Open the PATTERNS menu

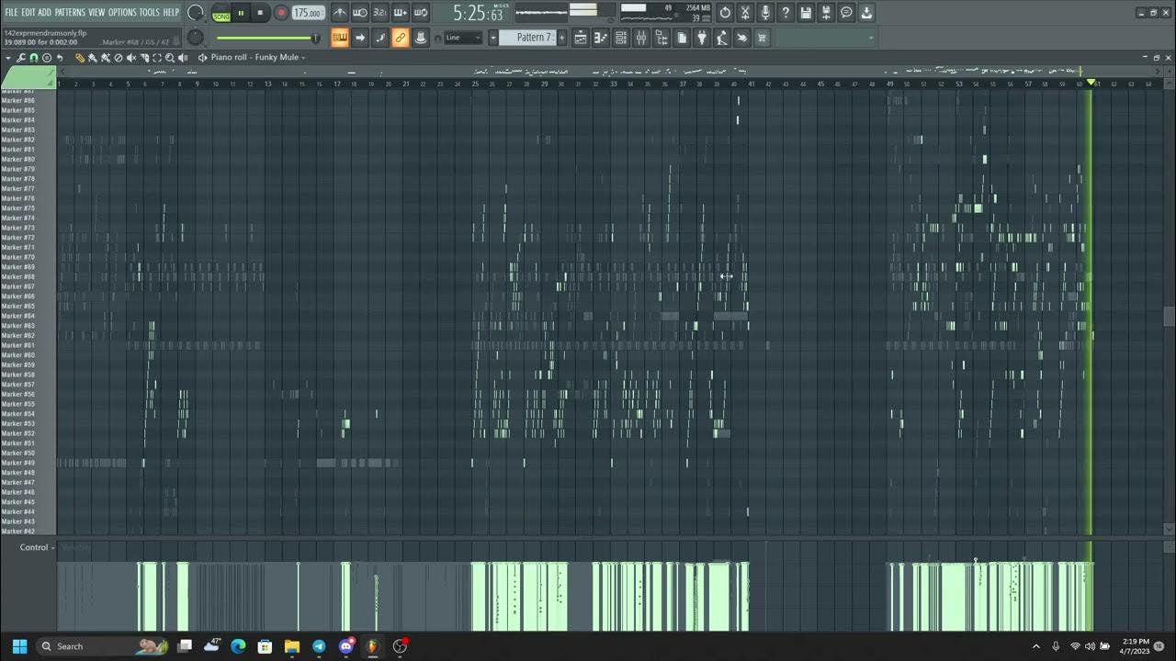(71, 12)
